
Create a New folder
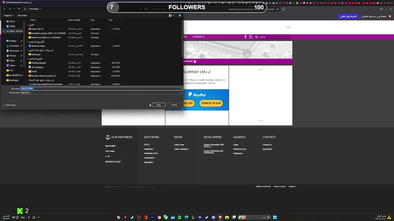22,15
